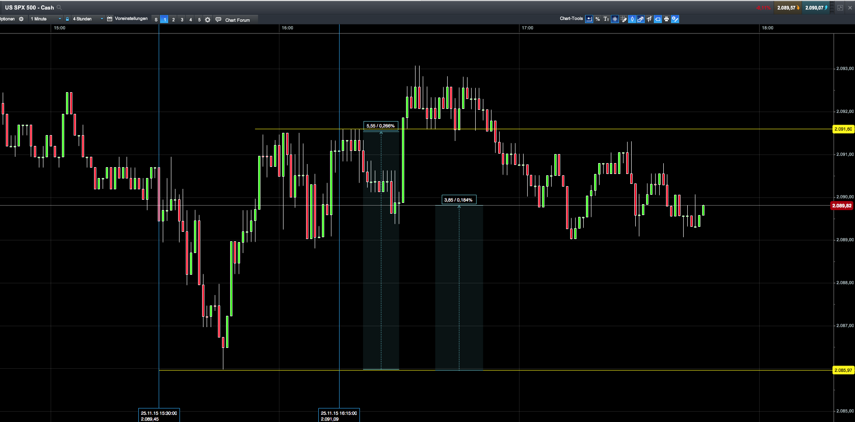Screen dimensions: 855x422
Task: Select the S chart layout tab
Action: pyautogui.click(x=156, y=19)
